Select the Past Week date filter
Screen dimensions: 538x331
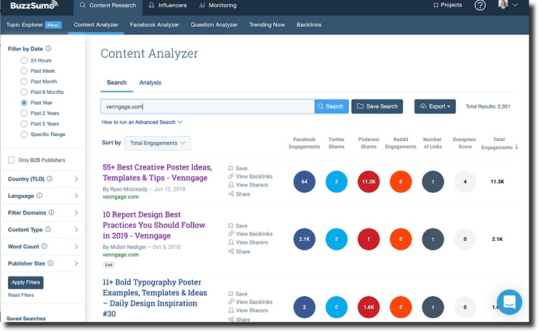click(x=24, y=71)
